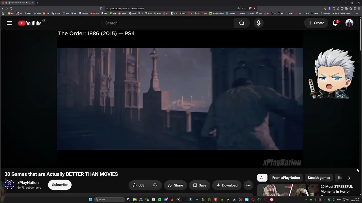The image size is (362, 203).
Task: Open the 20 Most STRESSFUL Moments title
Action: pyautogui.click(x=337, y=189)
